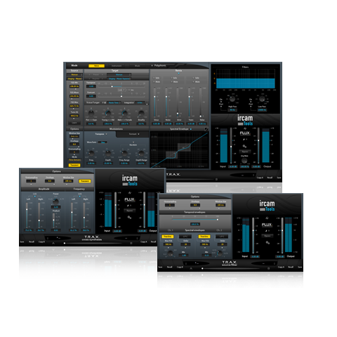Viewport: 337px width, 337px height.
Task: Toggle the Spectral Envelope enable indicator
Action: pyautogui.click(x=191, y=129)
